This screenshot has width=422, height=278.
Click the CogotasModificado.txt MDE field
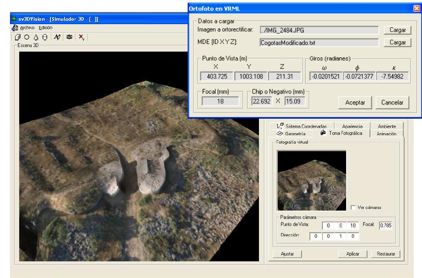click(319, 43)
